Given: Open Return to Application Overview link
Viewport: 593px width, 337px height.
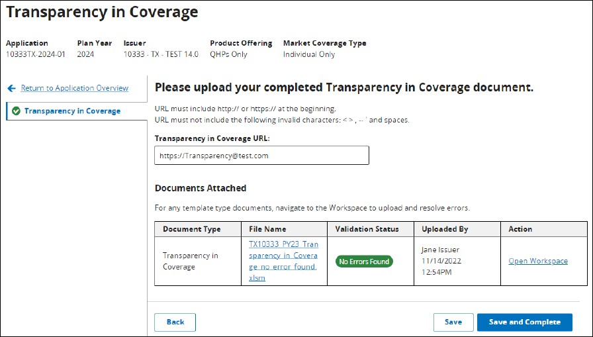Looking at the screenshot, I should click(74, 88).
